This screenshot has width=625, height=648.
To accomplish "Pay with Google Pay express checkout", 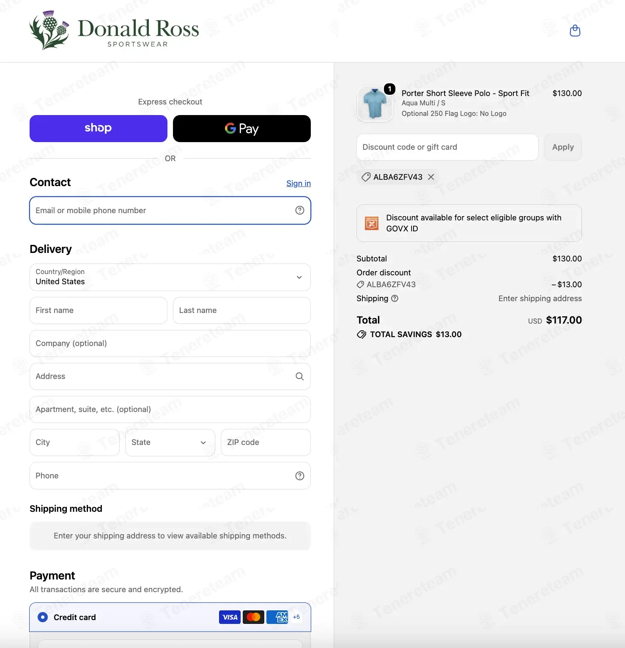I will click(x=242, y=129).
